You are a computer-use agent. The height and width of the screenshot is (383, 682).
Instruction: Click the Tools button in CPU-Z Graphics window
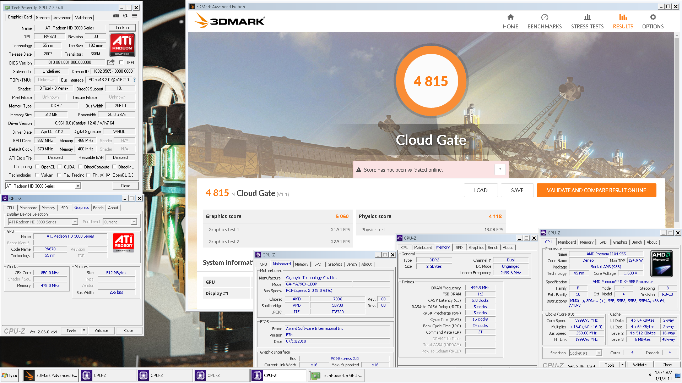point(71,331)
